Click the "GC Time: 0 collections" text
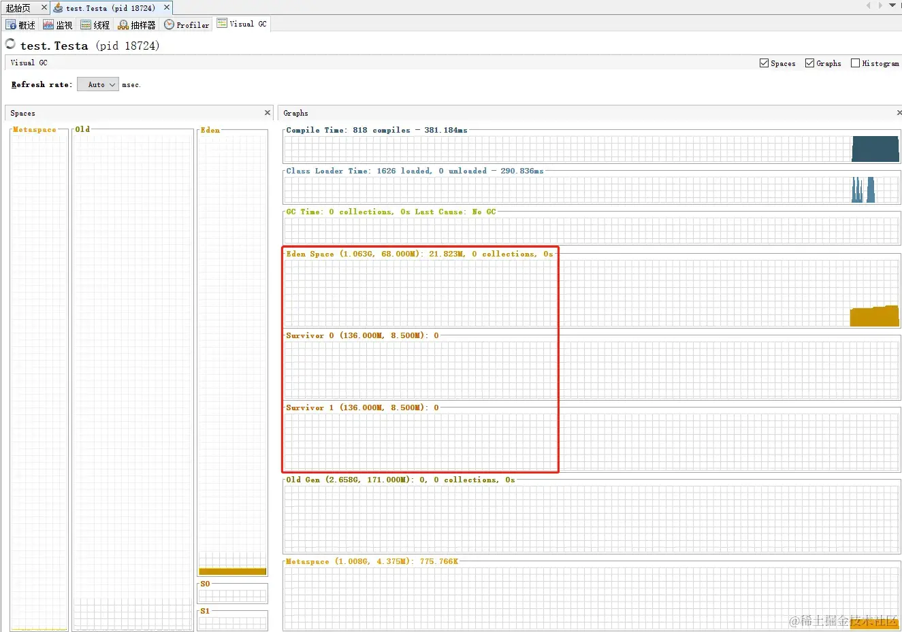 [x=340, y=212]
